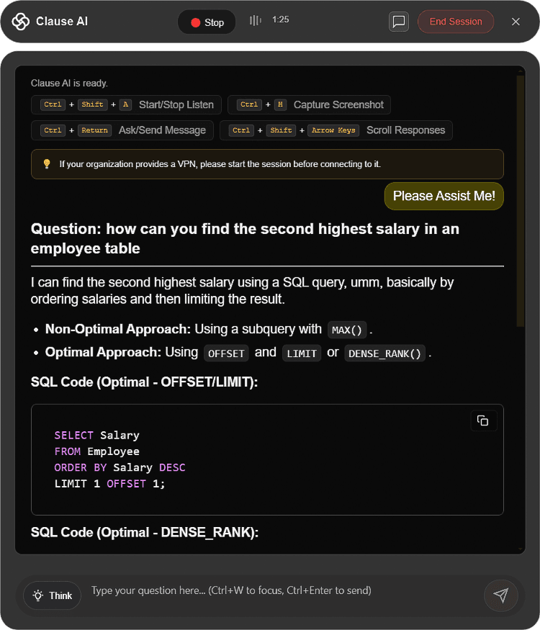Click the Clause AI title text
Screen dimensions: 540x630
pyautogui.click(x=62, y=22)
